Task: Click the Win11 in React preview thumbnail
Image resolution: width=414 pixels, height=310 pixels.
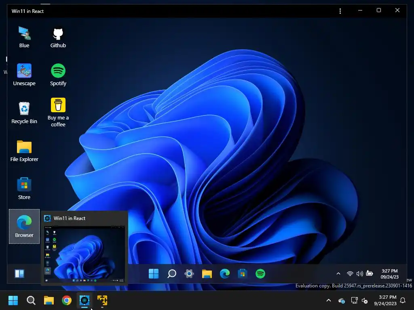Action: [84, 254]
